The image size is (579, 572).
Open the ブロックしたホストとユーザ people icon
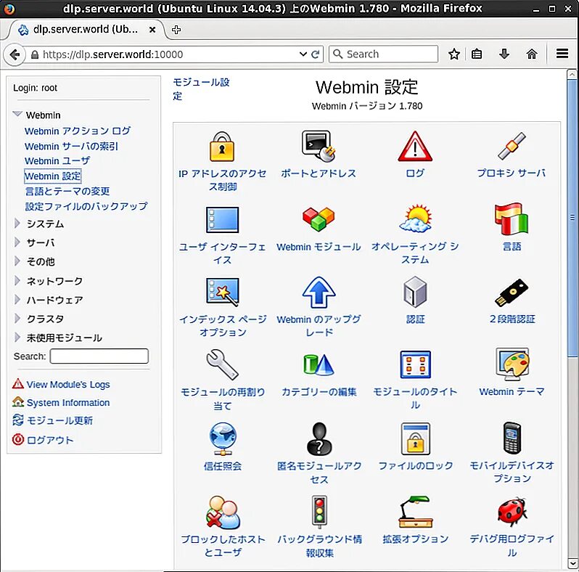point(223,512)
